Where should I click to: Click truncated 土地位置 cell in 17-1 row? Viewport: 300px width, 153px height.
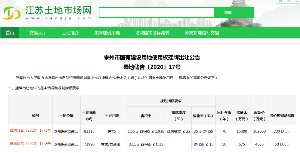coord(66,131)
